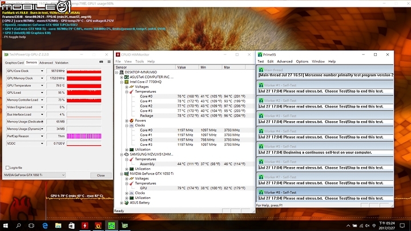
Task: Open the HWMonitor File menu
Action: [x=118, y=61]
